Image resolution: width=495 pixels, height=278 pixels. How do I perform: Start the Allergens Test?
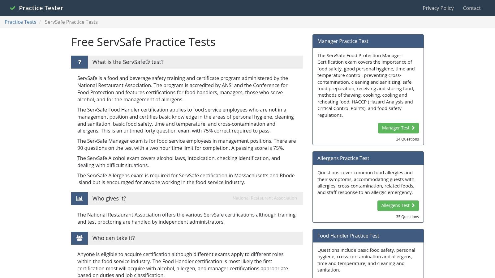pyautogui.click(x=398, y=205)
